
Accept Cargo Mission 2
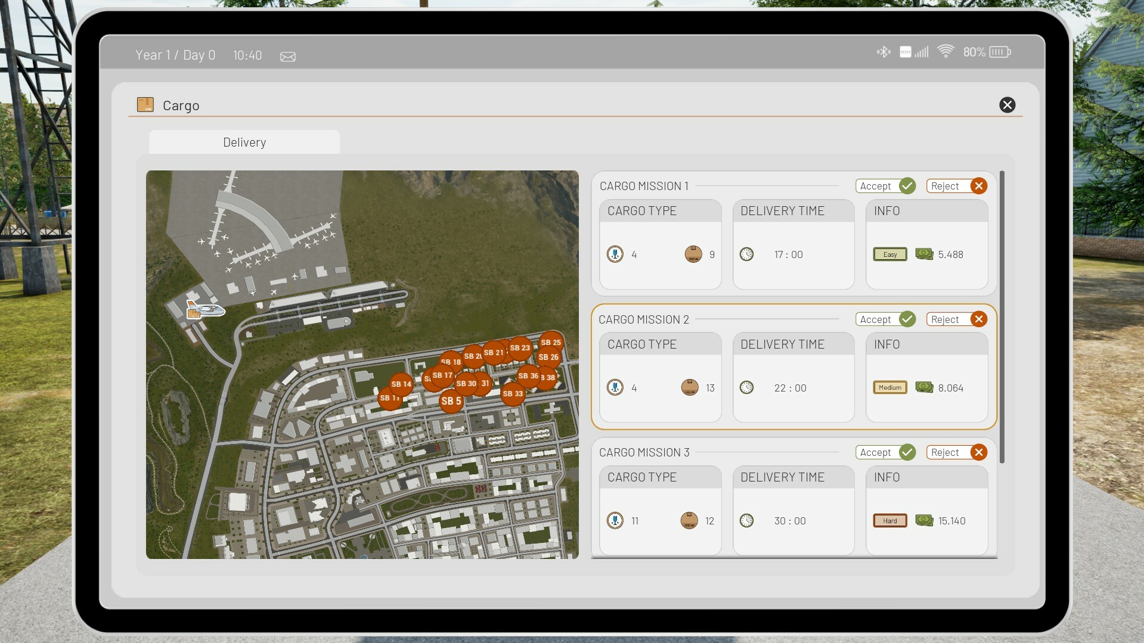(886, 319)
